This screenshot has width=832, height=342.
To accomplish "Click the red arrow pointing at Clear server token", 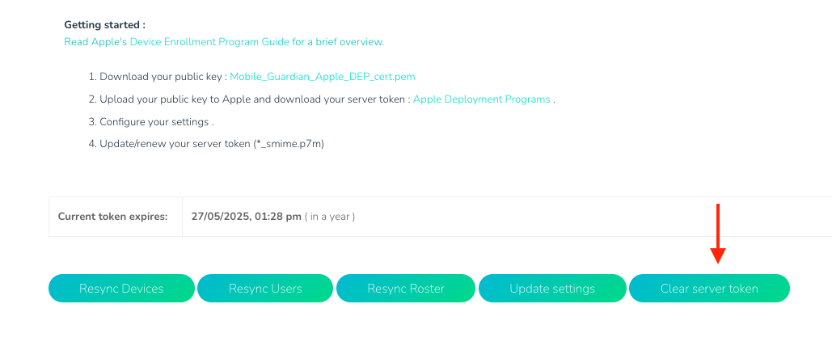I will (x=718, y=234).
